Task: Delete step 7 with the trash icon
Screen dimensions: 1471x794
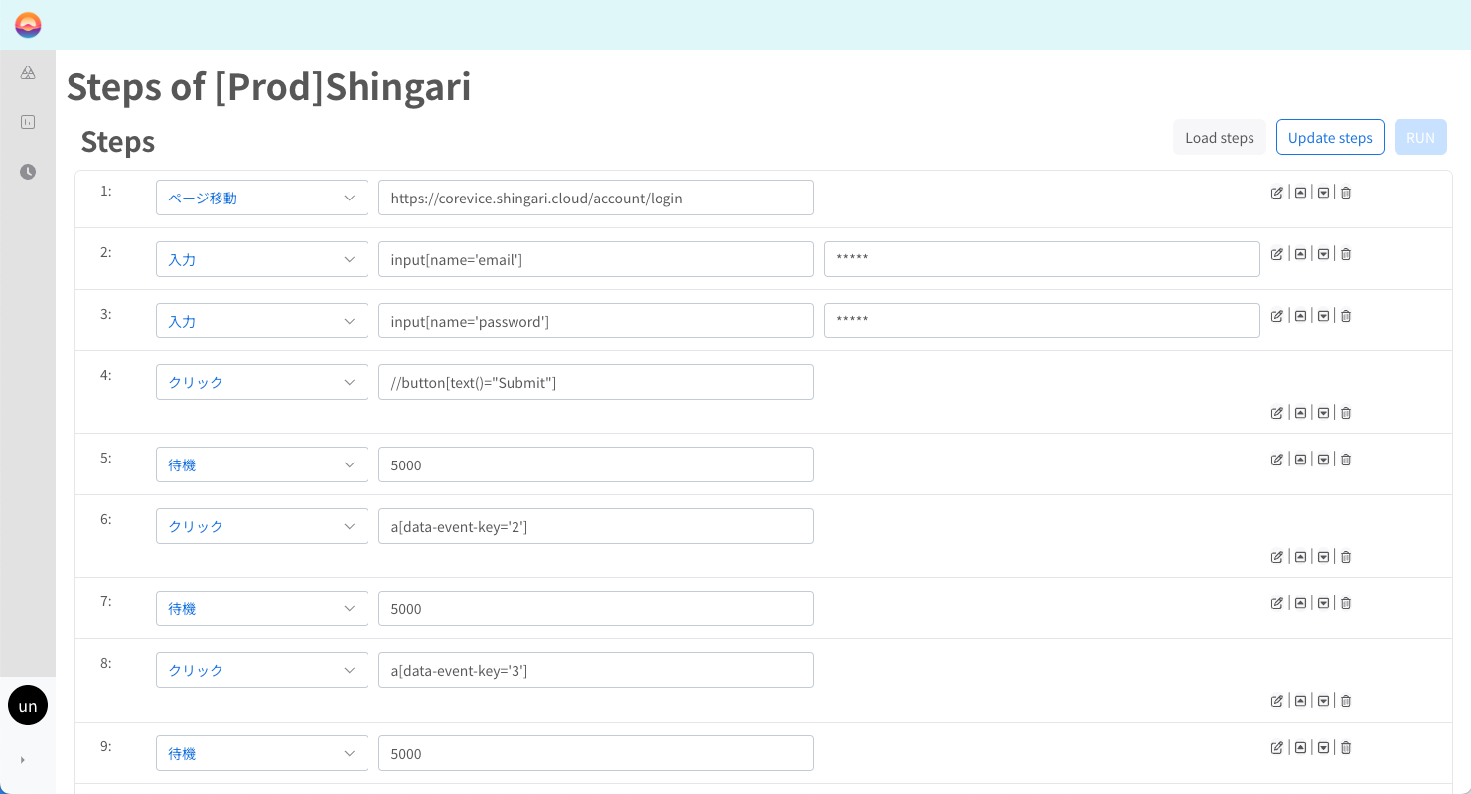Action: [x=1346, y=603]
